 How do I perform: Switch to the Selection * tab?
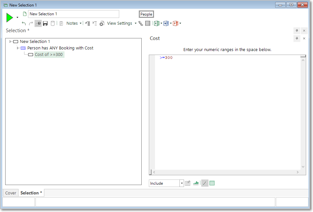click(31, 193)
